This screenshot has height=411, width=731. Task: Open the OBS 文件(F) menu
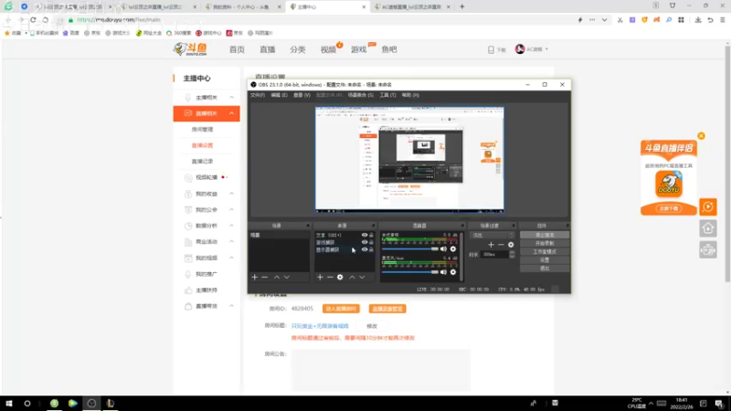pos(258,95)
